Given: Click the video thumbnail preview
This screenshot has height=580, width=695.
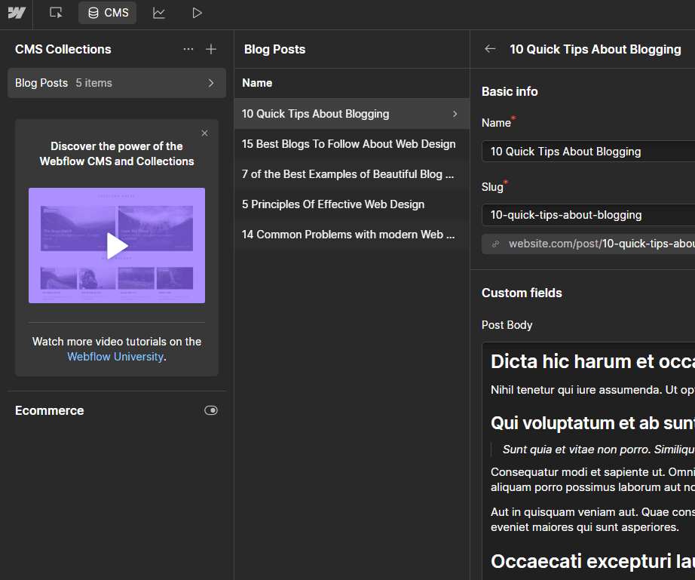Looking at the screenshot, I should pyautogui.click(x=116, y=245).
